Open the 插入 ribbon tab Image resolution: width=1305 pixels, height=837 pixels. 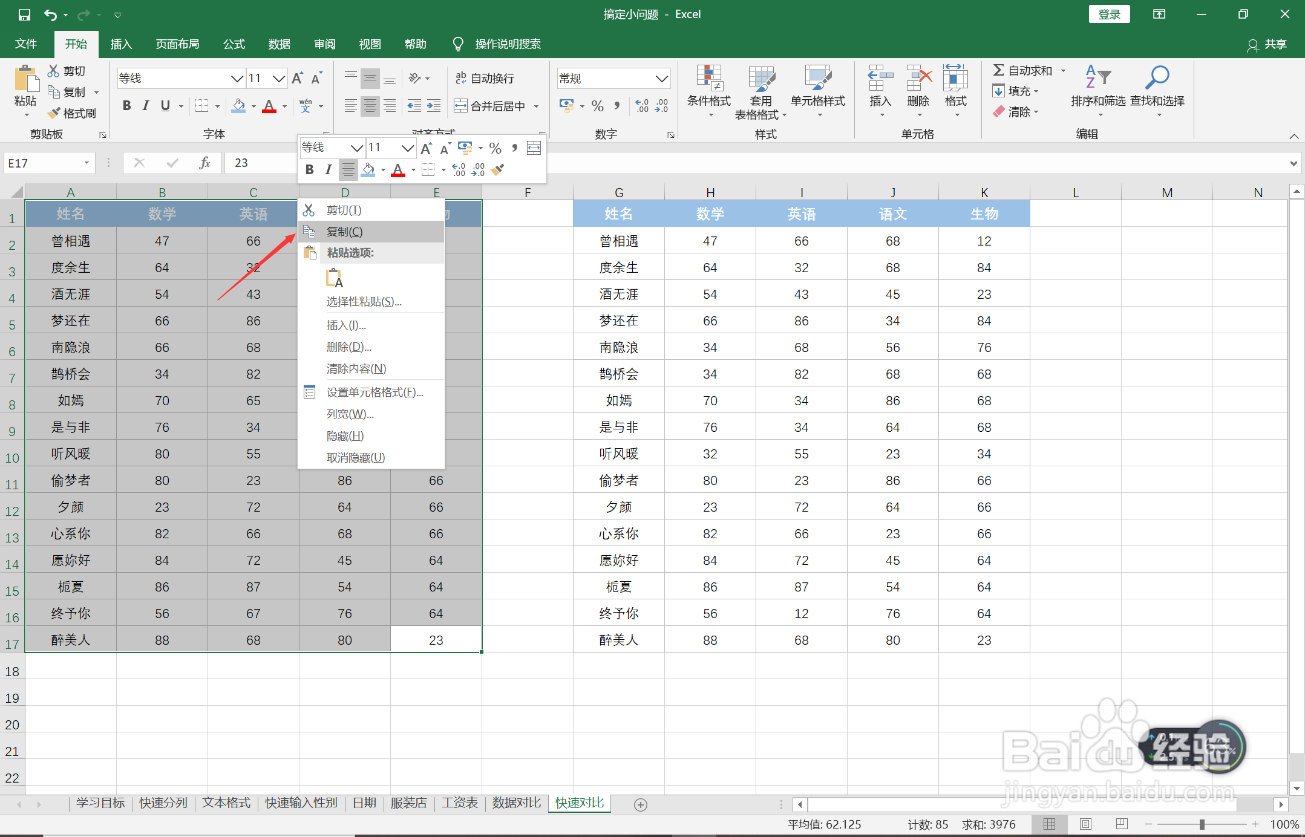121,44
